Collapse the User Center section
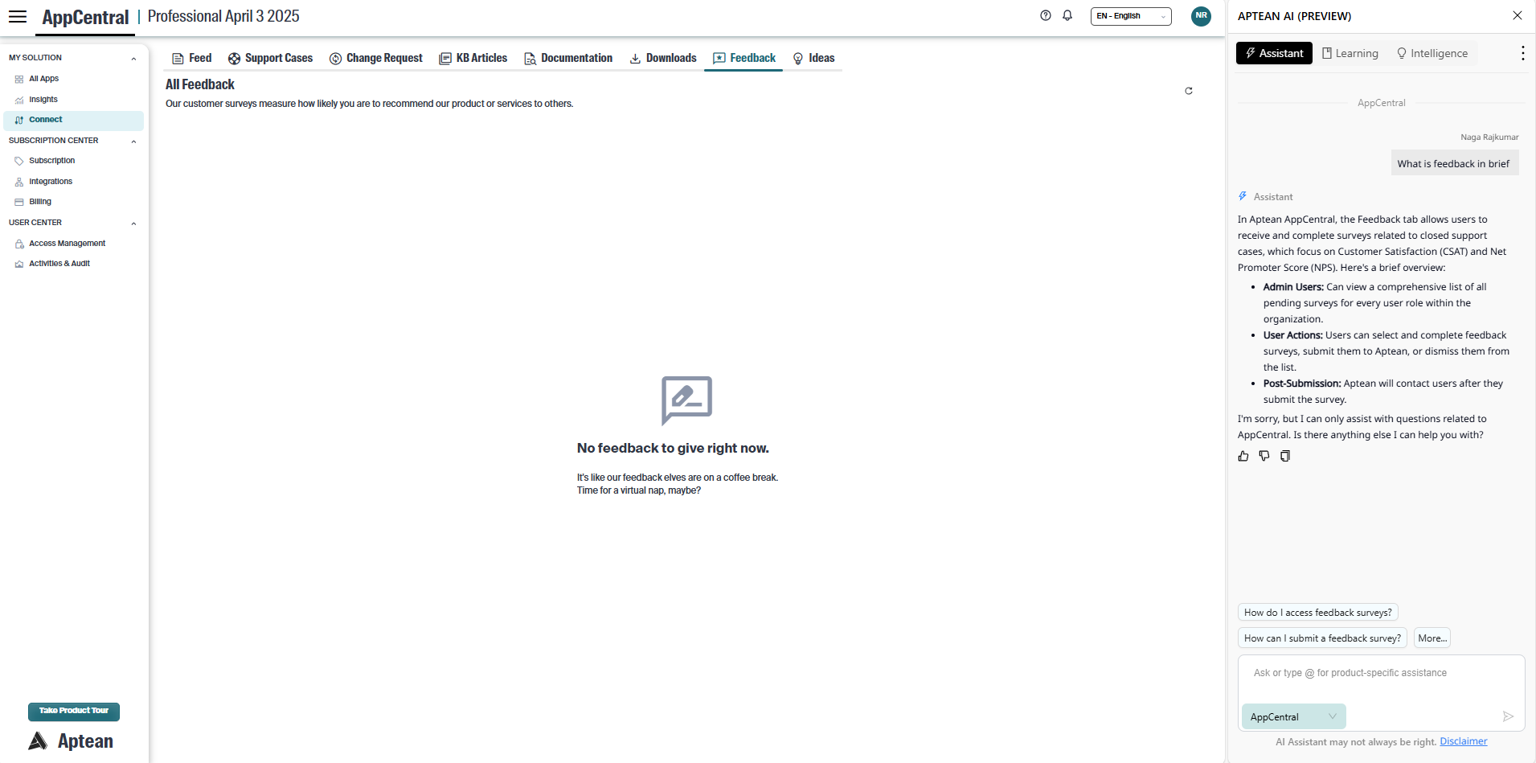Viewport: 1536px width, 763px height. coord(133,223)
